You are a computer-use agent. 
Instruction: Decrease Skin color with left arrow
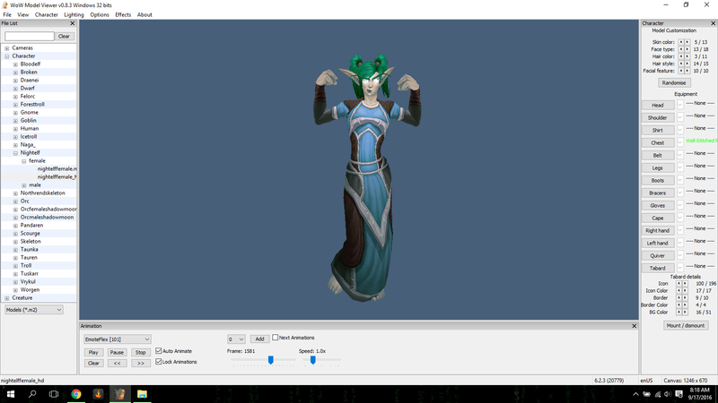tap(681, 42)
